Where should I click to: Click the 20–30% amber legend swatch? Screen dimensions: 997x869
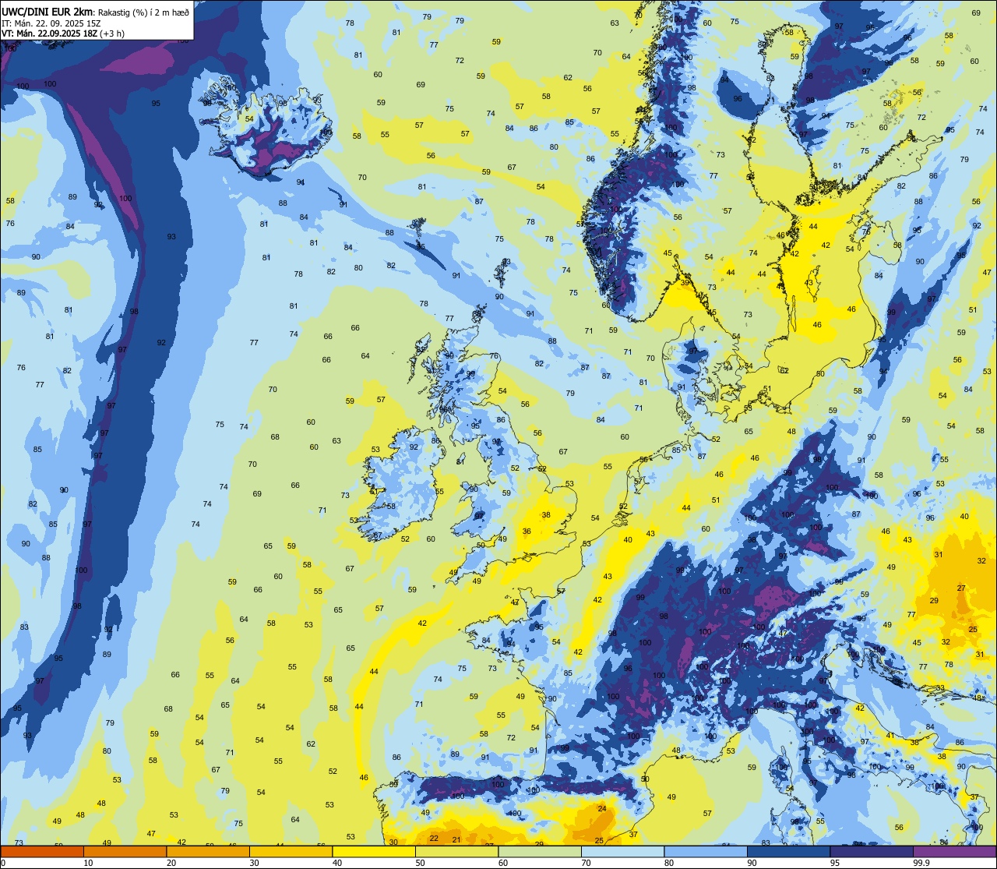(208, 852)
